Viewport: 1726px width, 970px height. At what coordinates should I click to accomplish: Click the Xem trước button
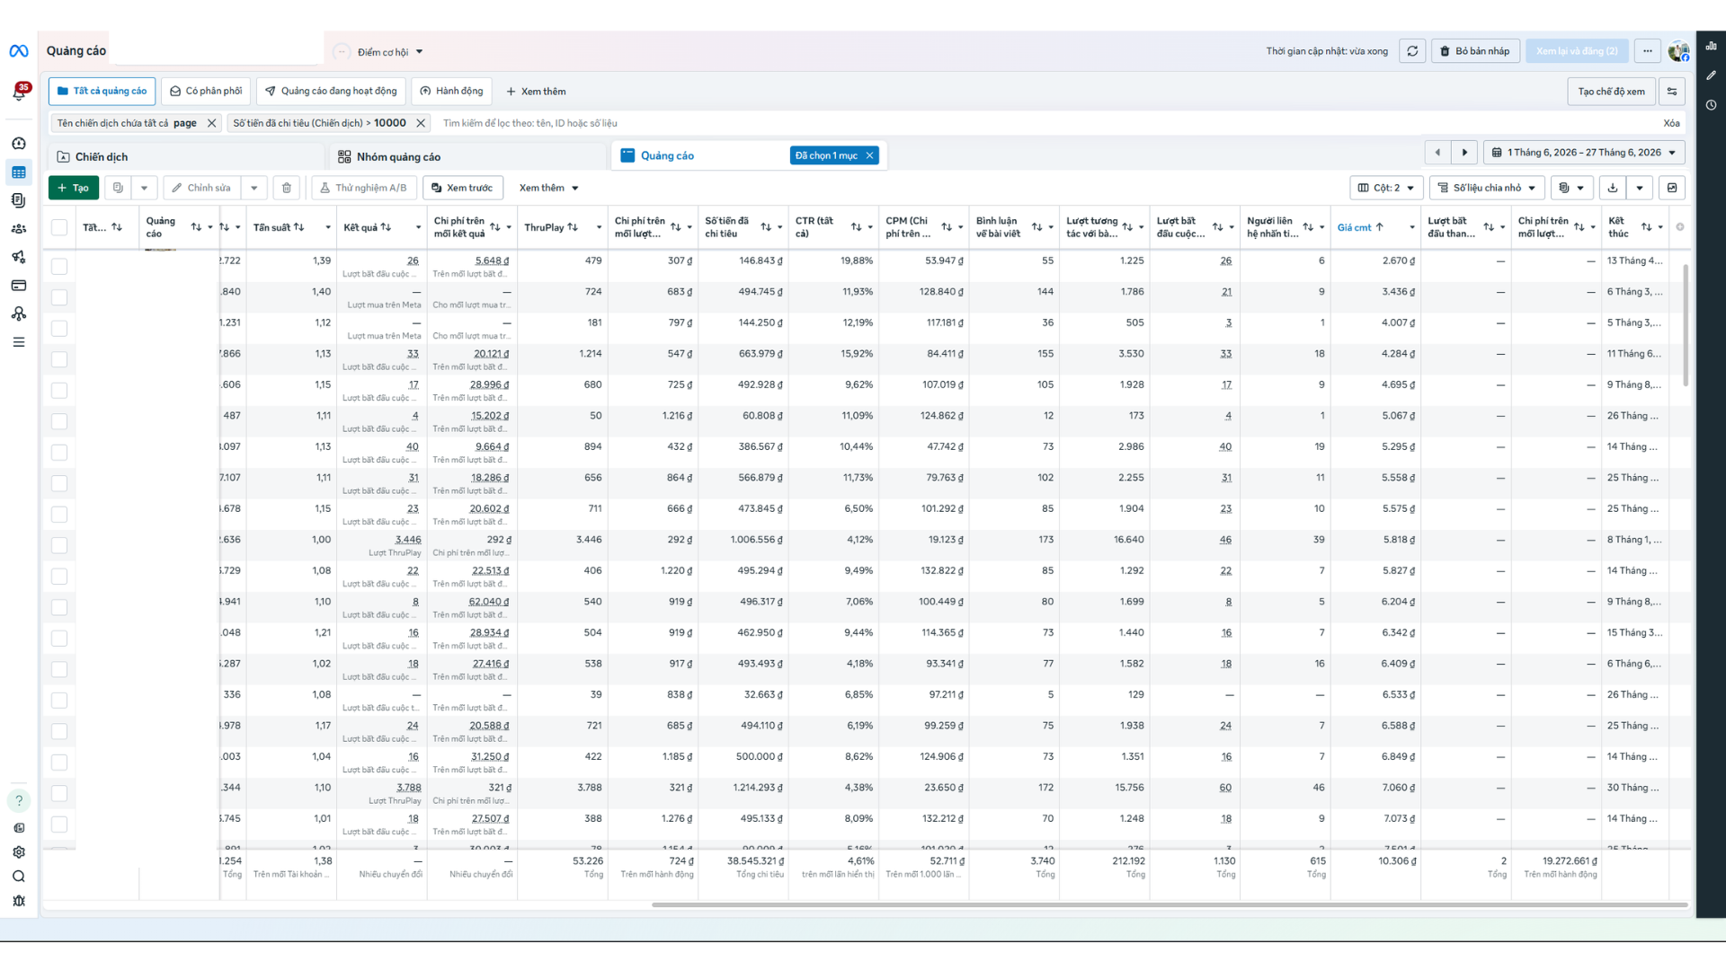(462, 188)
